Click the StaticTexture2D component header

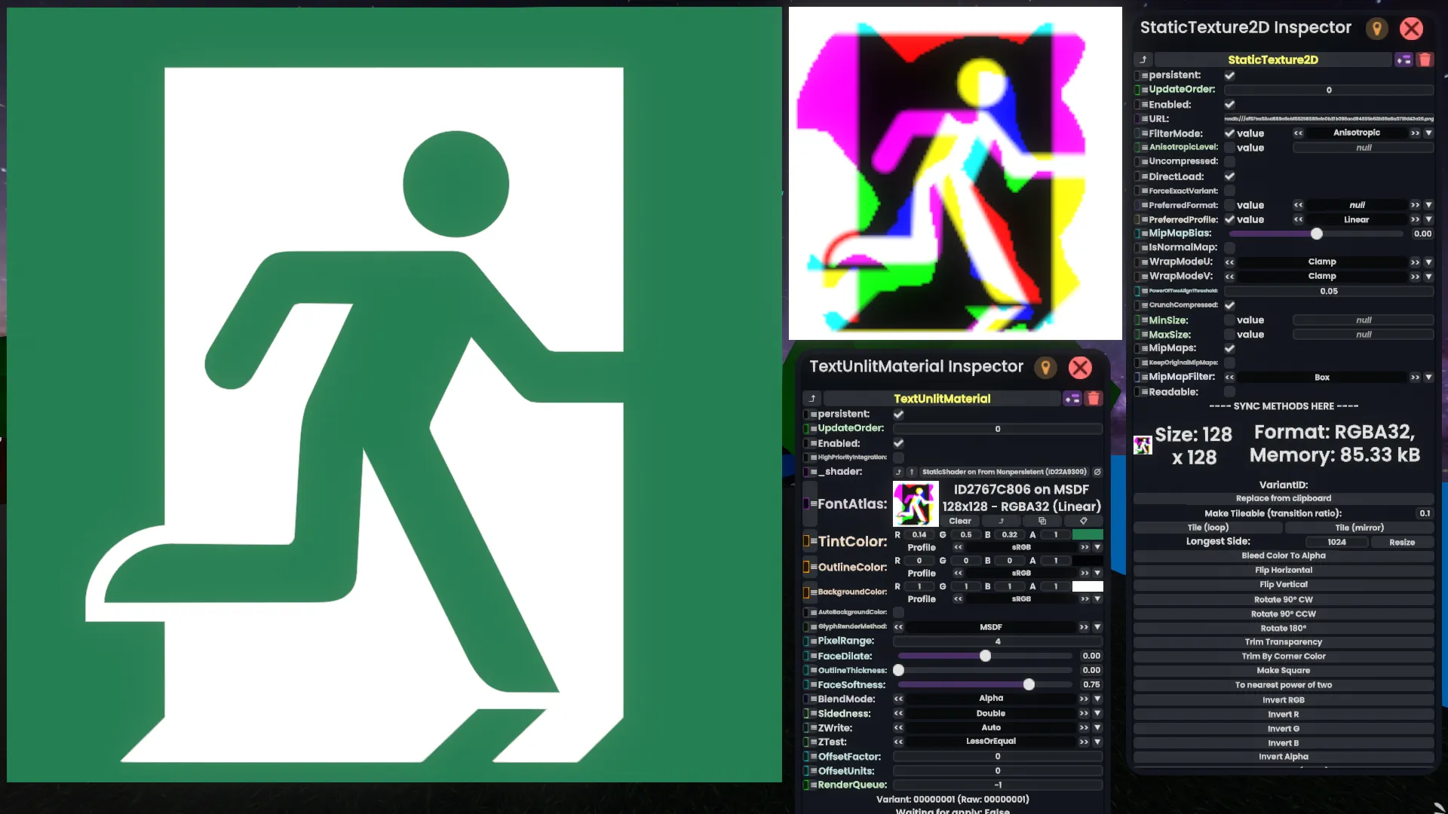(1273, 60)
